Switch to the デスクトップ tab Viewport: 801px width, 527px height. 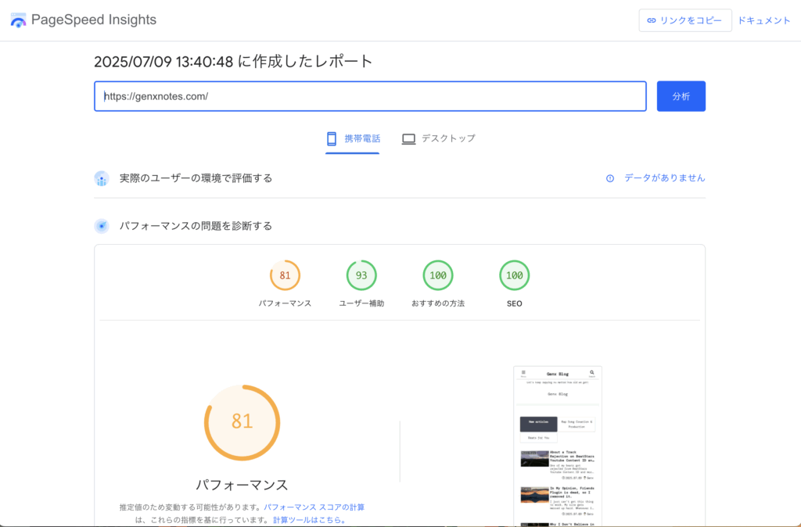click(438, 138)
